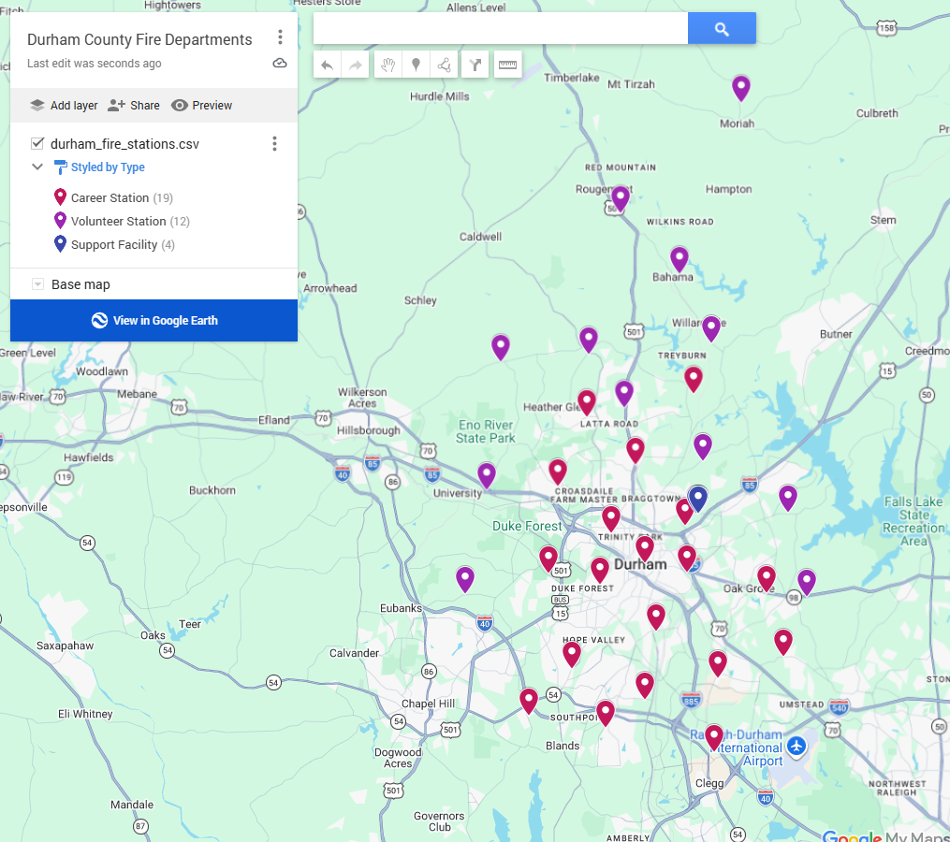The image size is (950, 842).
Task: Click the Support Facility blue pin legend icon
Action: point(60,243)
